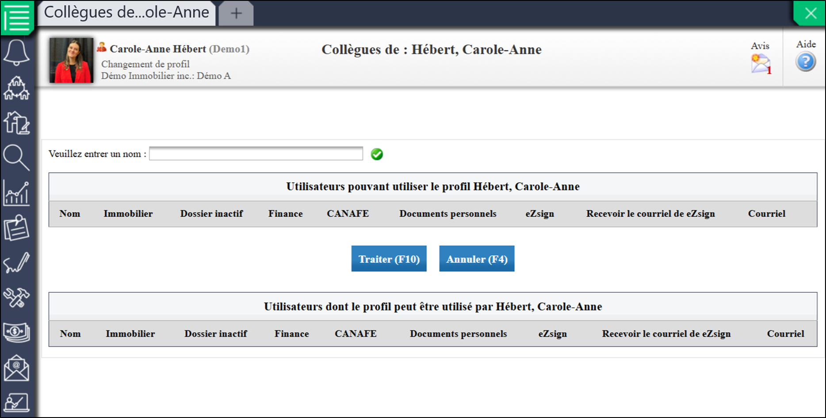Viewport: 826px width, 418px height.
Task: Open the email envelope sidebar icon
Action: 17,368
